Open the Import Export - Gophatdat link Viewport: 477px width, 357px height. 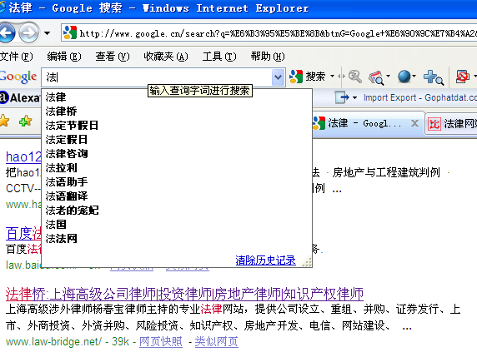tap(420, 97)
